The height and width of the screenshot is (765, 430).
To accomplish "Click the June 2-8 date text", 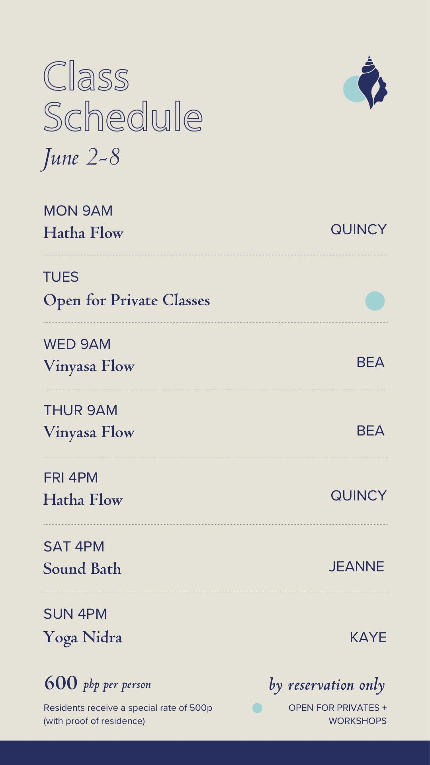I will [x=80, y=158].
